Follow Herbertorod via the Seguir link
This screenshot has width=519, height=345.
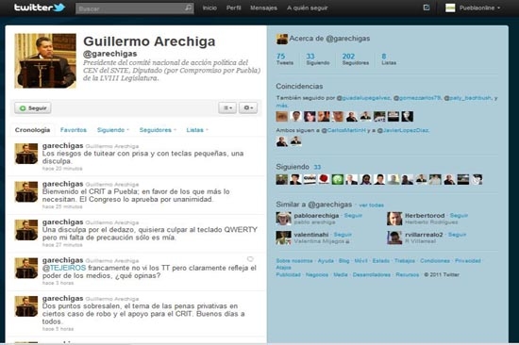pyautogui.click(x=459, y=215)
